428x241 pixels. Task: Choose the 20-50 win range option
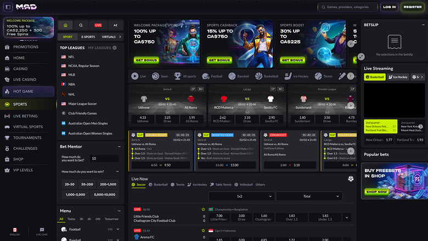pyautogui.click(x=69, y=184)
